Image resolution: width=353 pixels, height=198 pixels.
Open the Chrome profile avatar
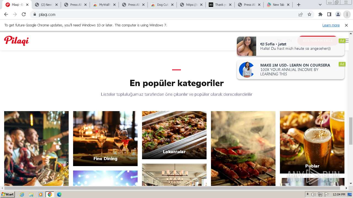click(x=338, y=15)
